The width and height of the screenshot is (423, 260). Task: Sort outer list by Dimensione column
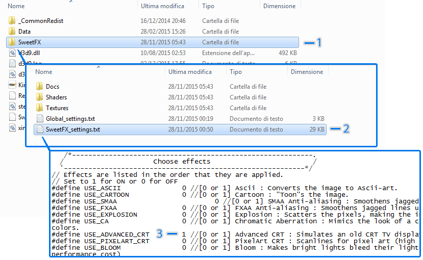[x=279, y=6]
